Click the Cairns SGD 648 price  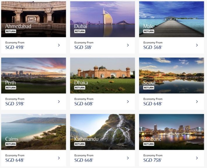click(x=15, y=160)
